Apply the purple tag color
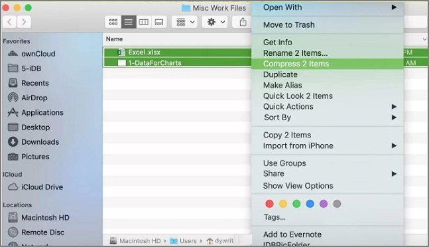 tap(324, 204)
